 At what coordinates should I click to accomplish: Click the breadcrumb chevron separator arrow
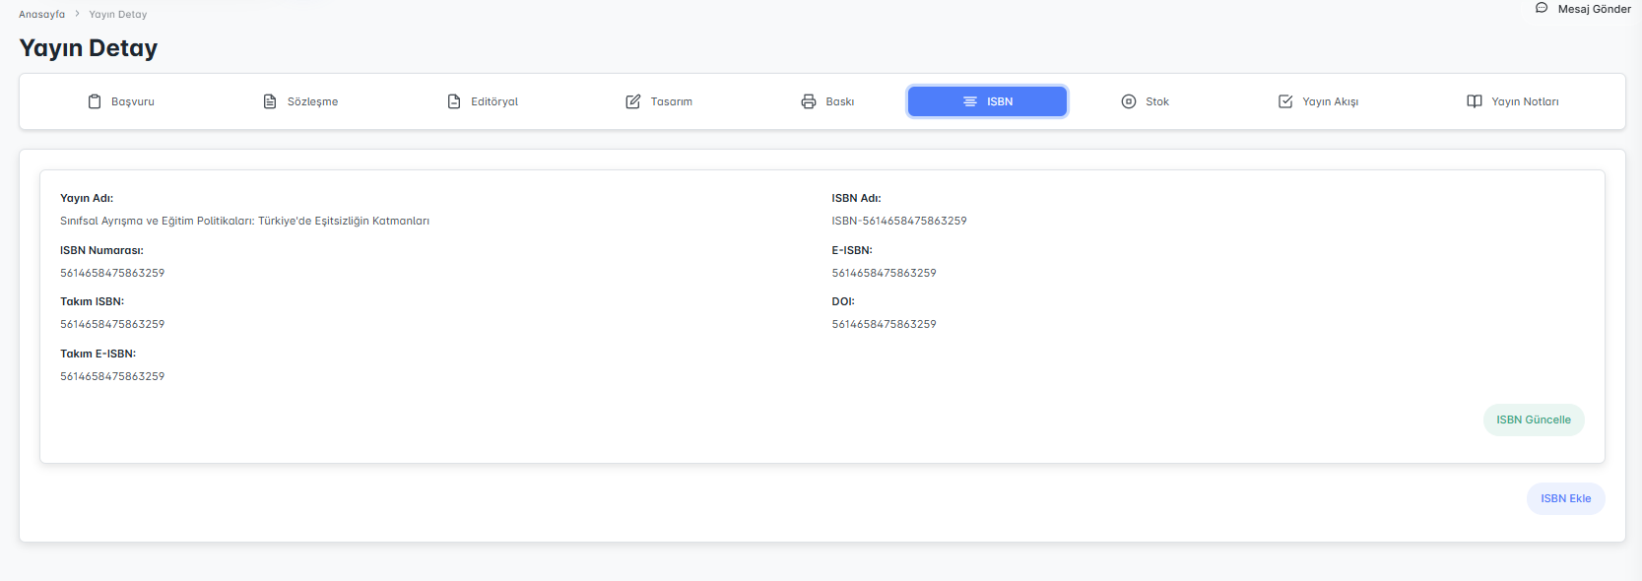point(77,14)
